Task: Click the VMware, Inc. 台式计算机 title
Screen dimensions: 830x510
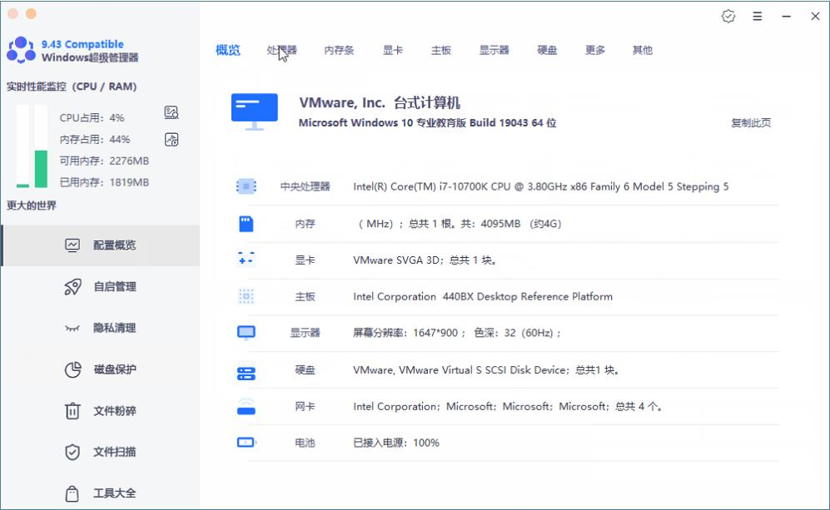Action: tap(380, 102)
